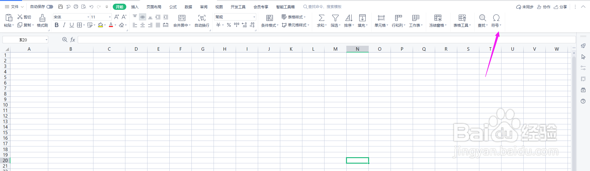This screenshot has width=590, height=171.
Task: Collapse the ribbon with the up chevron
Action: coord(583,7)
